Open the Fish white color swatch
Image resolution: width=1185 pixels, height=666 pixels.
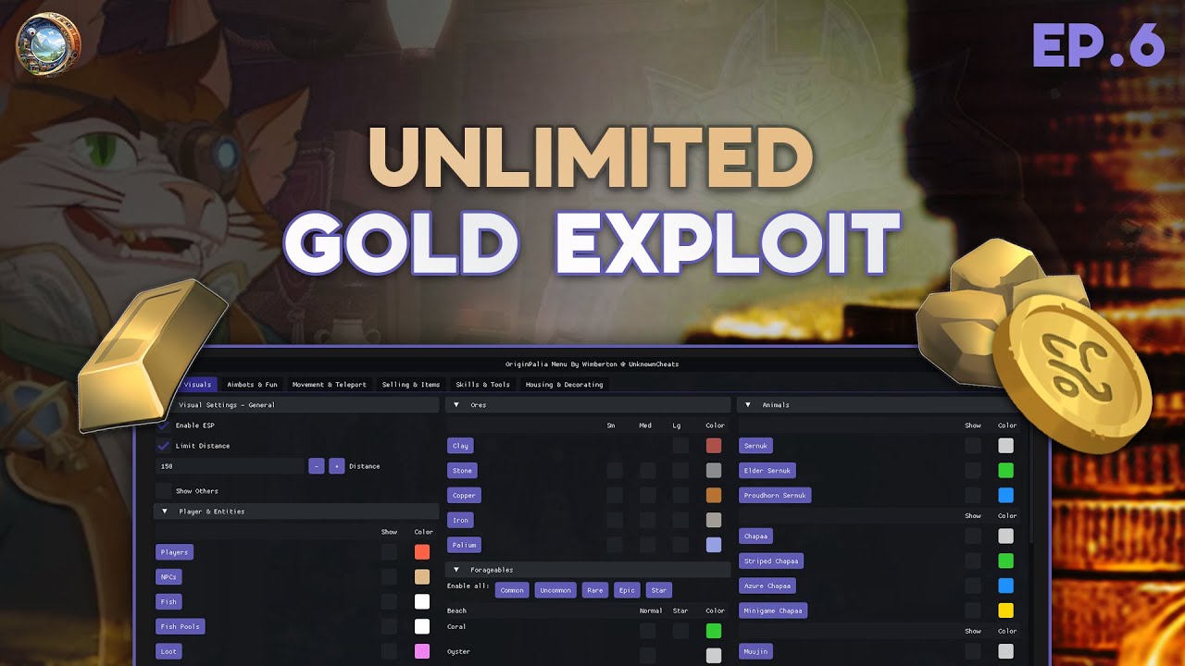tap(422, 602)
